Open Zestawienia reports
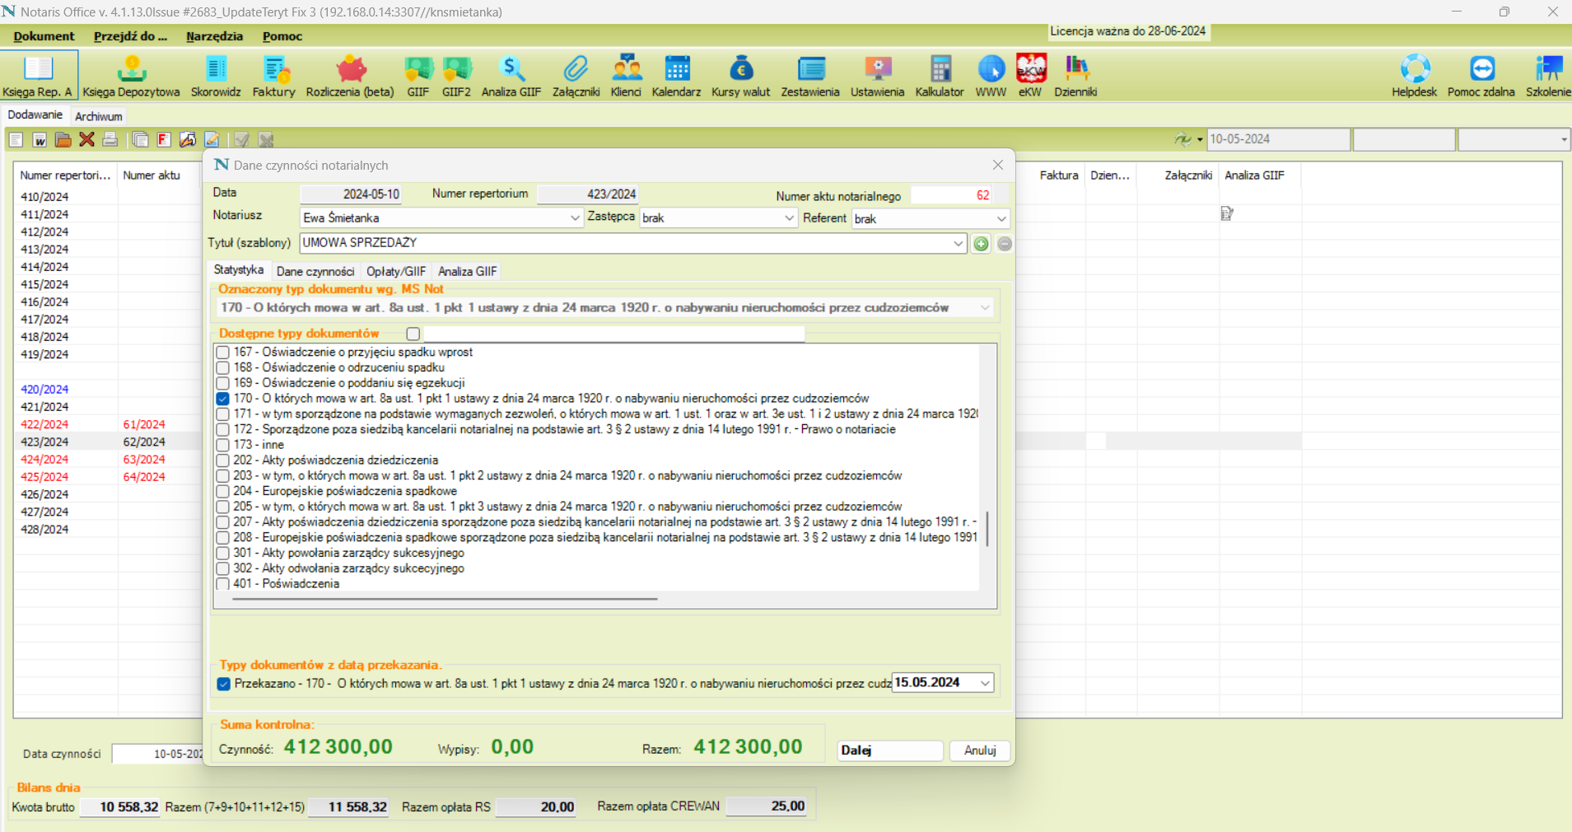1572x832 pixels. 810,75
